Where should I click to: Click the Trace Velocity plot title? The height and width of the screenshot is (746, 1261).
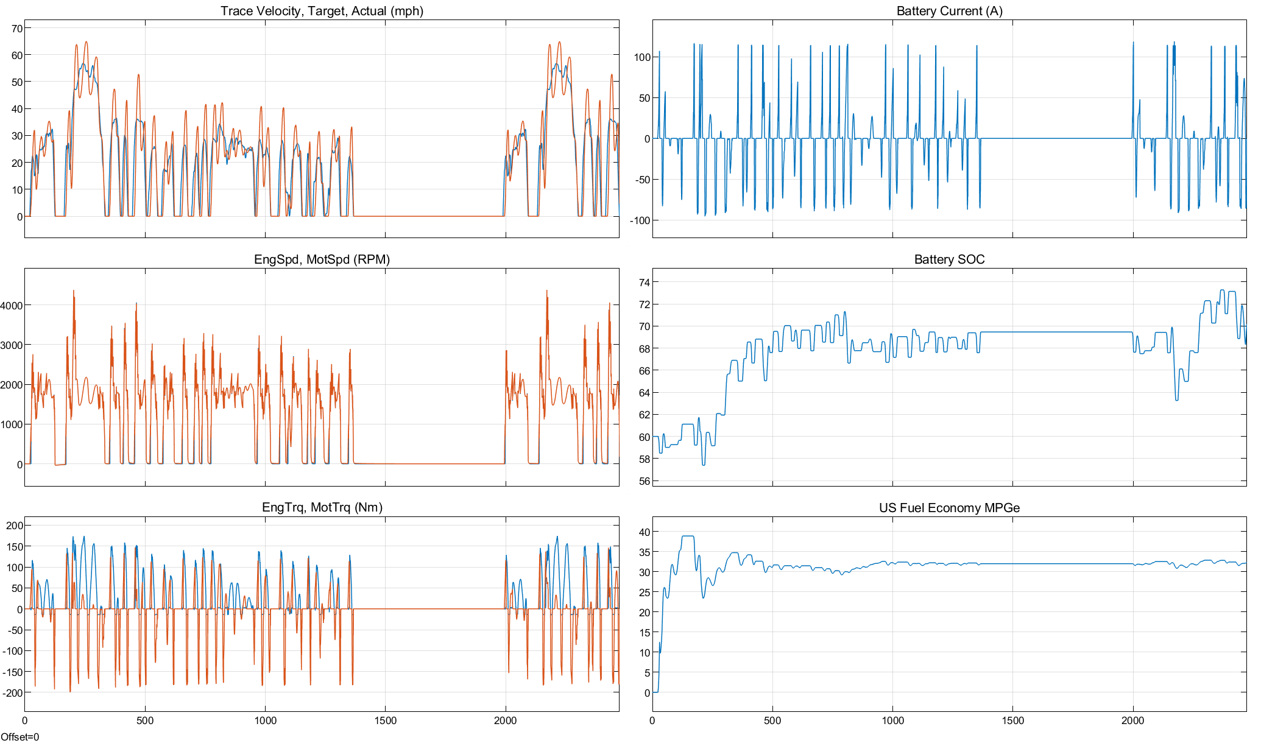point(322,11)
